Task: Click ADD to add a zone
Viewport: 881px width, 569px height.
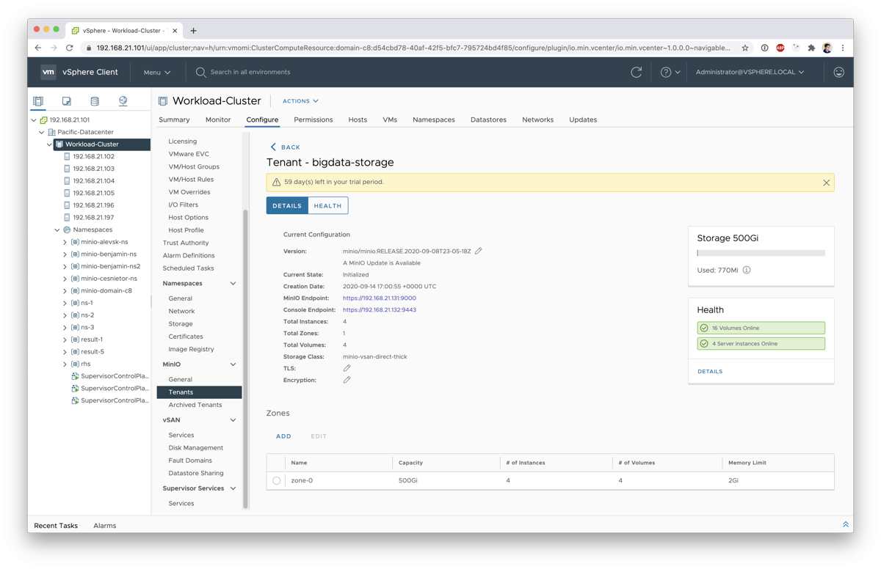Action: [283, 436]
